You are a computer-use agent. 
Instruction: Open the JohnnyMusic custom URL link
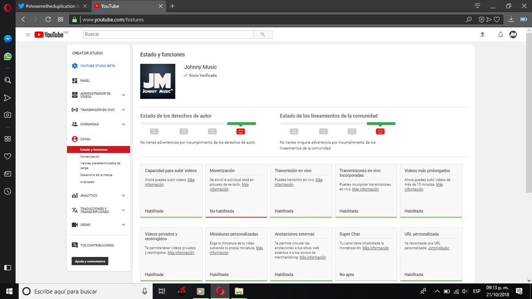coord(438,248)
